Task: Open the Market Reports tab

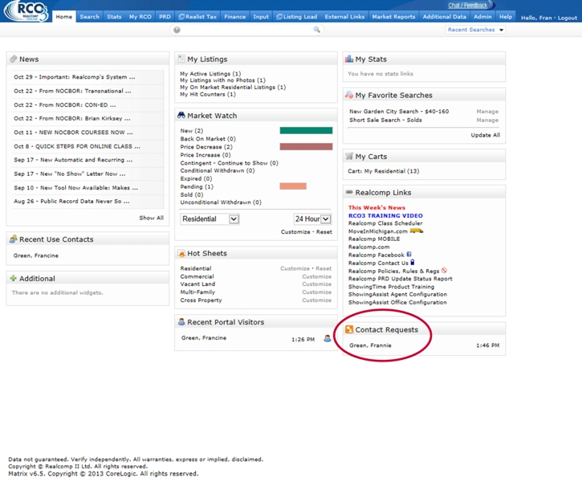Action: coord(393,17)
